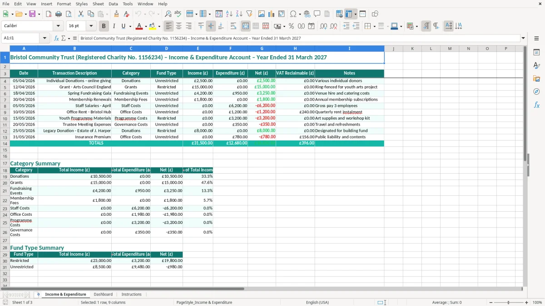Open the File menu
The width and height of the screenshot is (545, 306).
[6, 4]
